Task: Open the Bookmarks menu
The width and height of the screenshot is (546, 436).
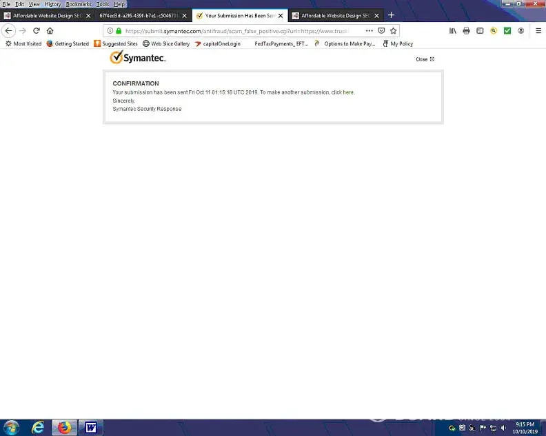Action: (79, 4)
